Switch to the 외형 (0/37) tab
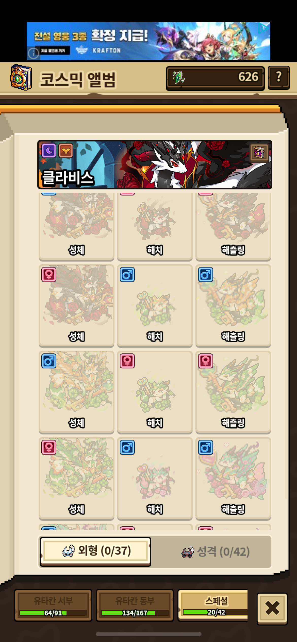The width and height of the screenshot is (297, 642). tap(95, 551)
